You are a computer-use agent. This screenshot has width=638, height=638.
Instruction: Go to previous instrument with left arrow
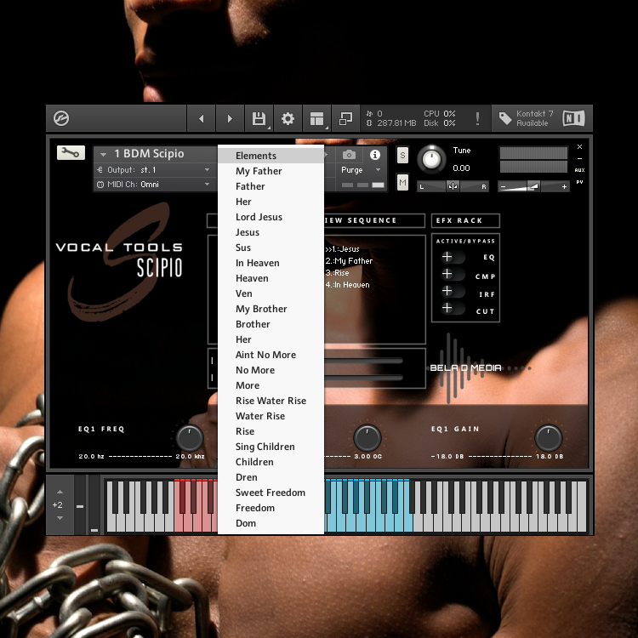tap(201, 118)
